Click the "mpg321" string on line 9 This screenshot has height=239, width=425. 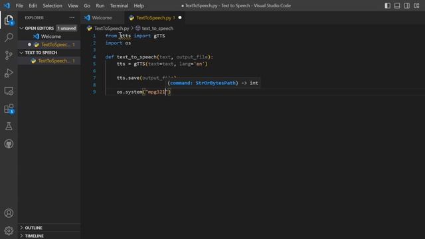157,92
